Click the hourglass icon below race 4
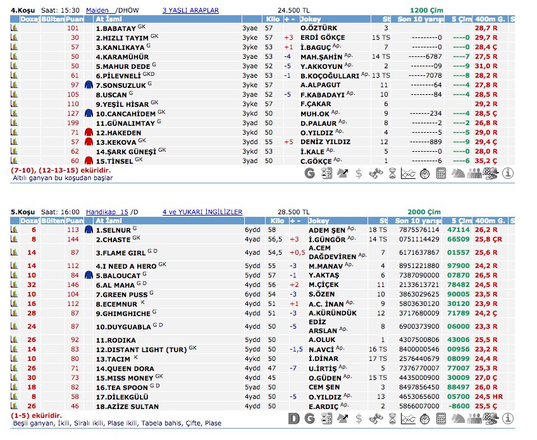The image size is (537, 440). coord(392,173)
